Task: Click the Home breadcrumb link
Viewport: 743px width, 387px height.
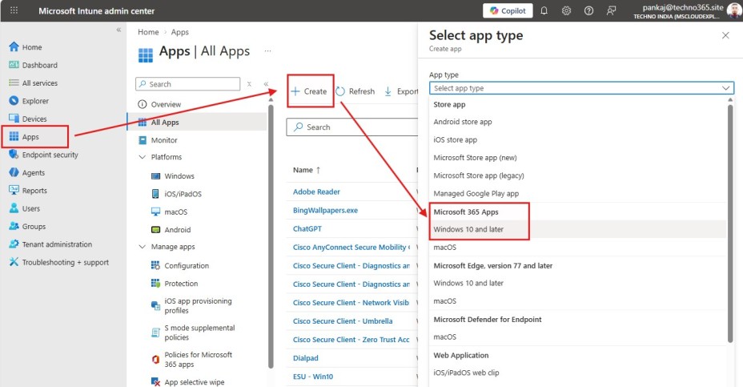Action: click(x=148, y=32)
